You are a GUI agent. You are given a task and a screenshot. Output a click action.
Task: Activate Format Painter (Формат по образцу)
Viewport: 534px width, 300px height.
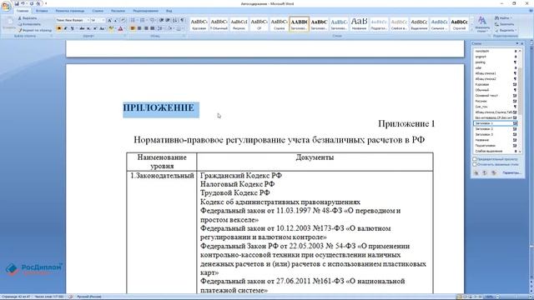pyautogui.click(x=35, y=30)
